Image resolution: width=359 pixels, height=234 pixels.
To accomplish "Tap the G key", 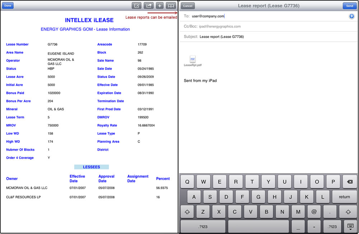I will pos(258,197).
